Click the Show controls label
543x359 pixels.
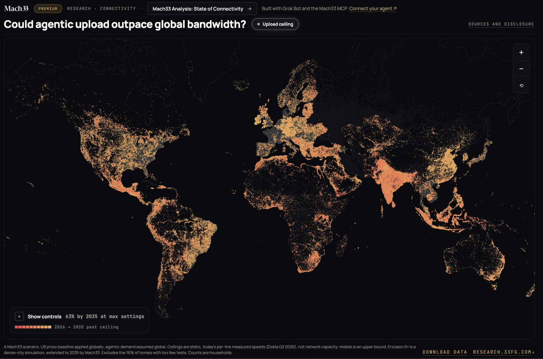pyautogui.click(x=45, y=317)
